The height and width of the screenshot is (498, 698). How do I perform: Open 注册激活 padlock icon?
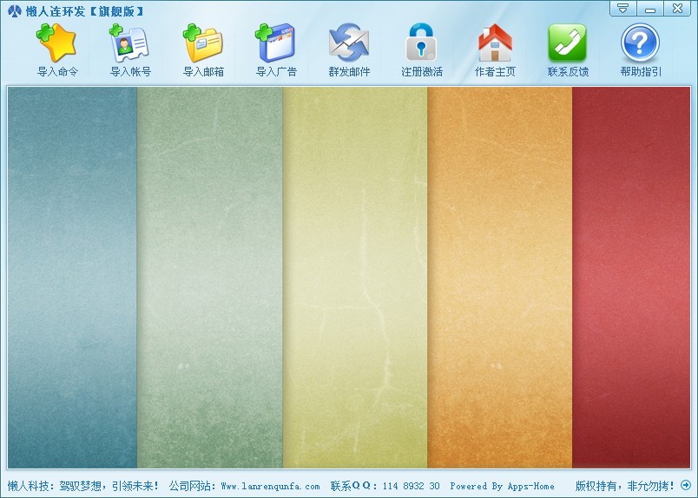(421, 43)
